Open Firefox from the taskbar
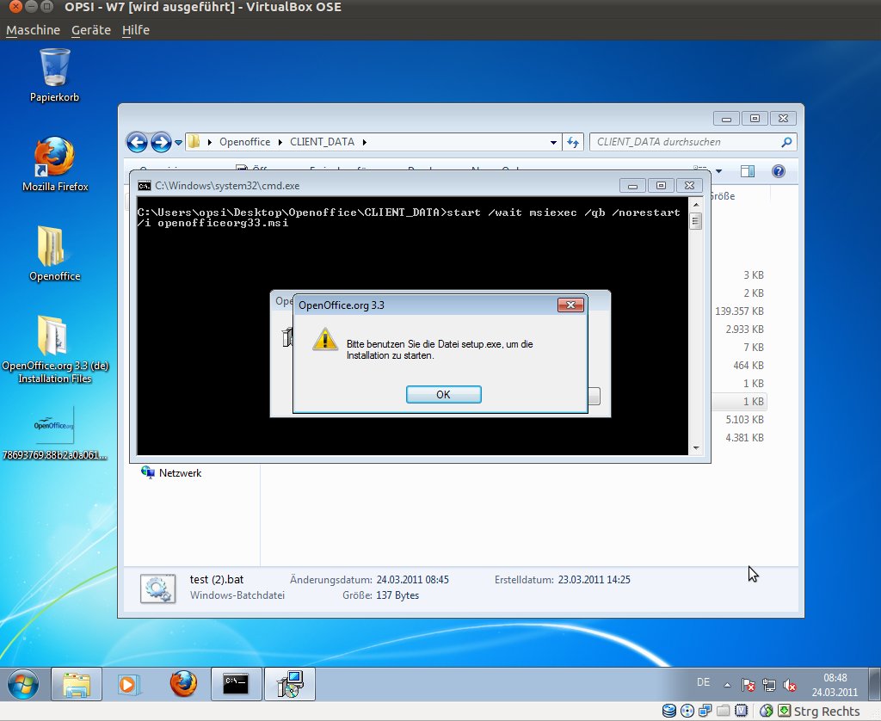The width and height of the screenshot is (881, 721). [183, 684]
